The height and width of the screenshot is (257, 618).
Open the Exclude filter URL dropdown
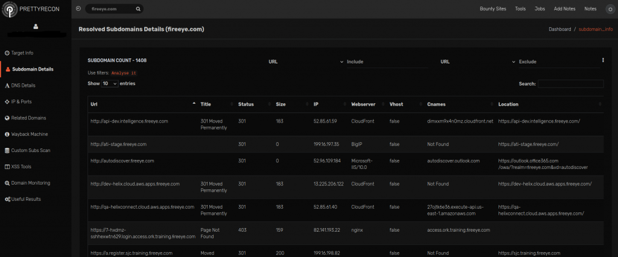pos(478,62)
